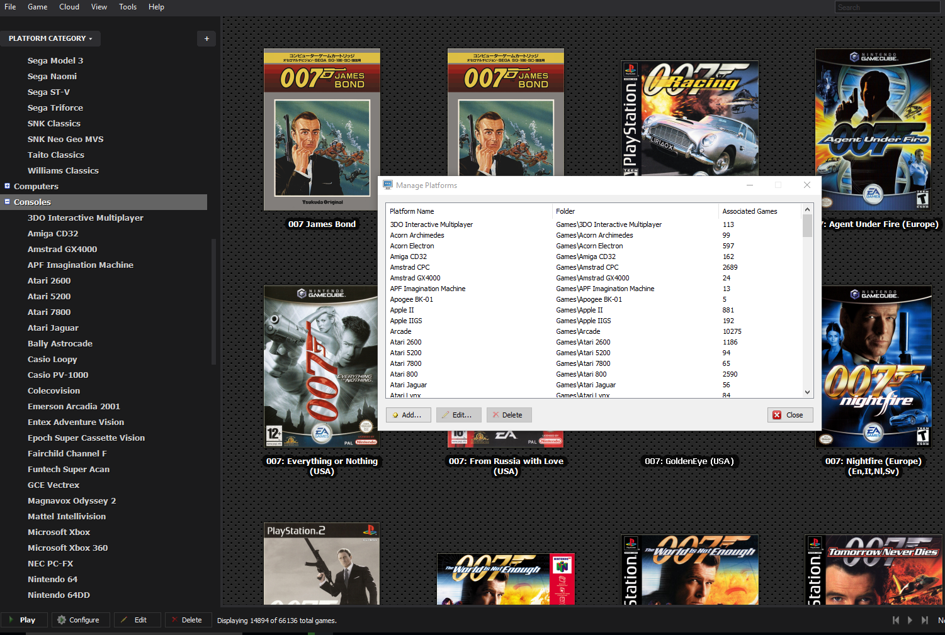This screenshot has height=635, width=945.
Task: Open the Help menu
Action: [156, 7]
